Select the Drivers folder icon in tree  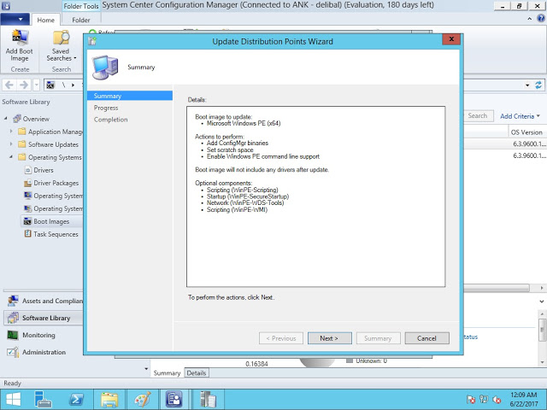point(26,170)
